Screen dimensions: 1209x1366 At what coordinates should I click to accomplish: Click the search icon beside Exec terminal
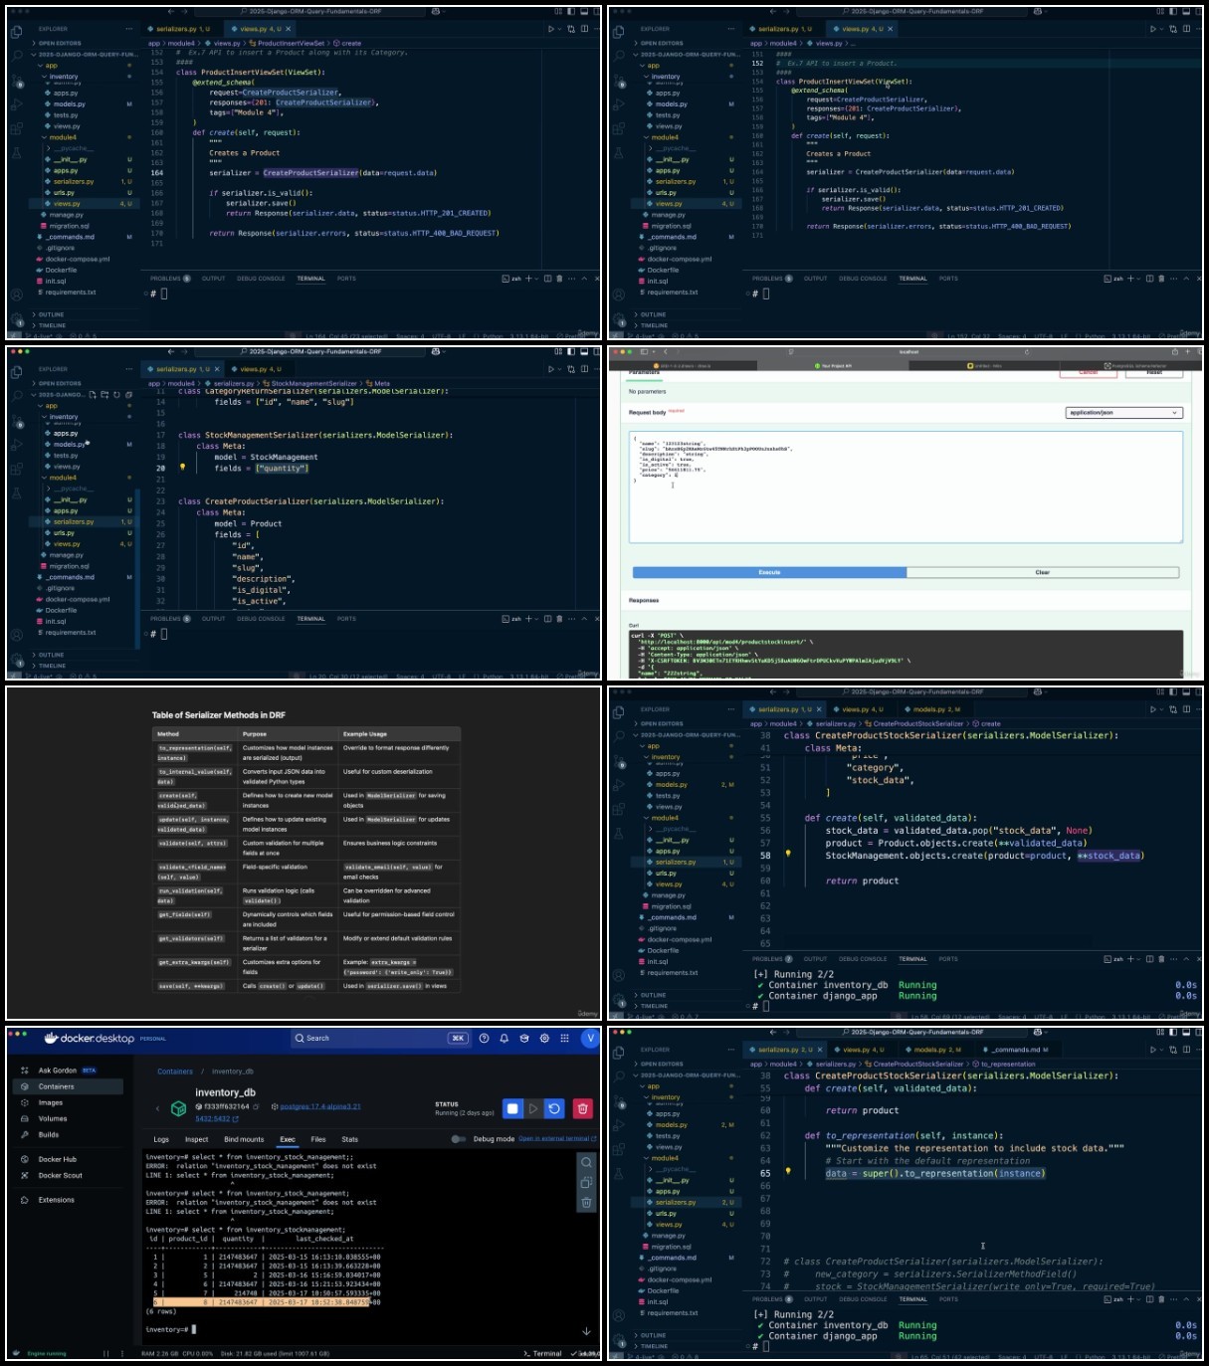coord(586,1162)
